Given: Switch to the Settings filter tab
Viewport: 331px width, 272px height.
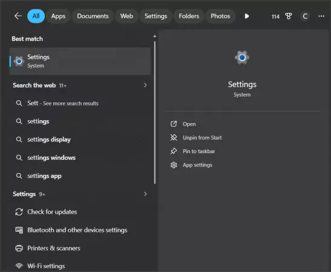Looking at the screenshot, I should (x=156, y=16).
